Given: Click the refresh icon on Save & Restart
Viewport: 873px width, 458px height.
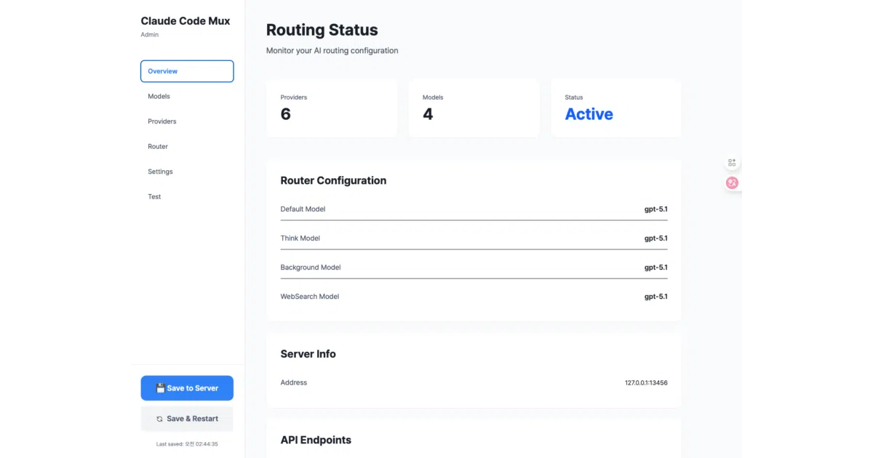Looking at the screenshot, I should pyautogui.click(x=159, y=419).
